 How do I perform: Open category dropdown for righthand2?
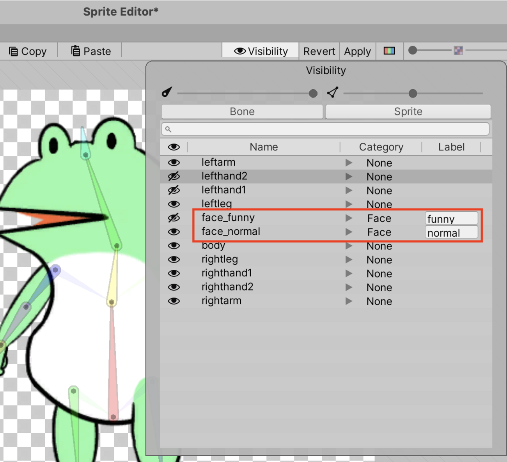pyautogui.click(x=349, y=287)
